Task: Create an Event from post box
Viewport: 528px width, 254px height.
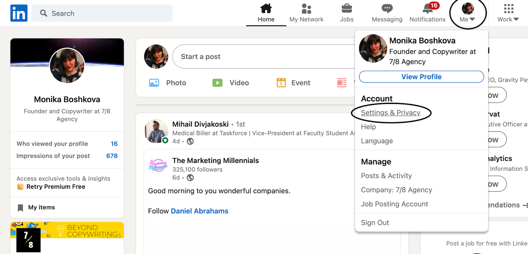Action: click(293, 83)
